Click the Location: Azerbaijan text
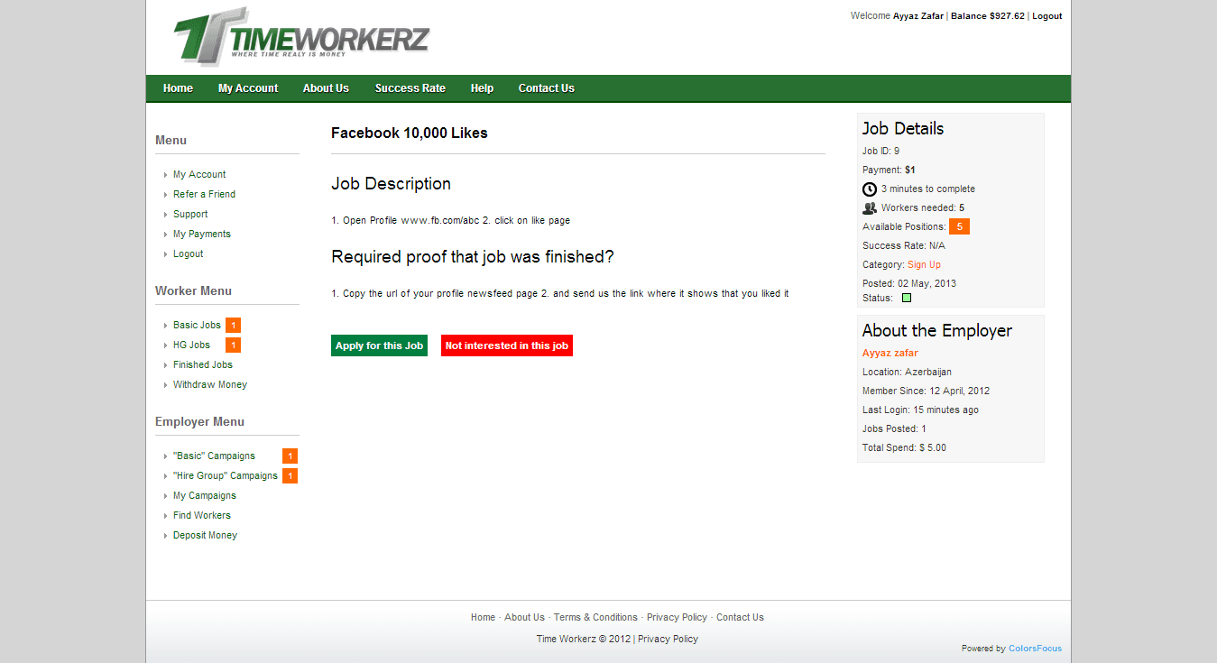The width and height of the screenshot is (1217, 663). 907,373
